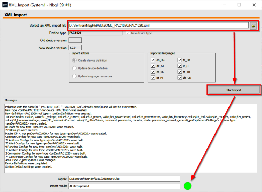Click the pm application icon in title bar
This screenshot has height=192, width=262.
[5, 5]
